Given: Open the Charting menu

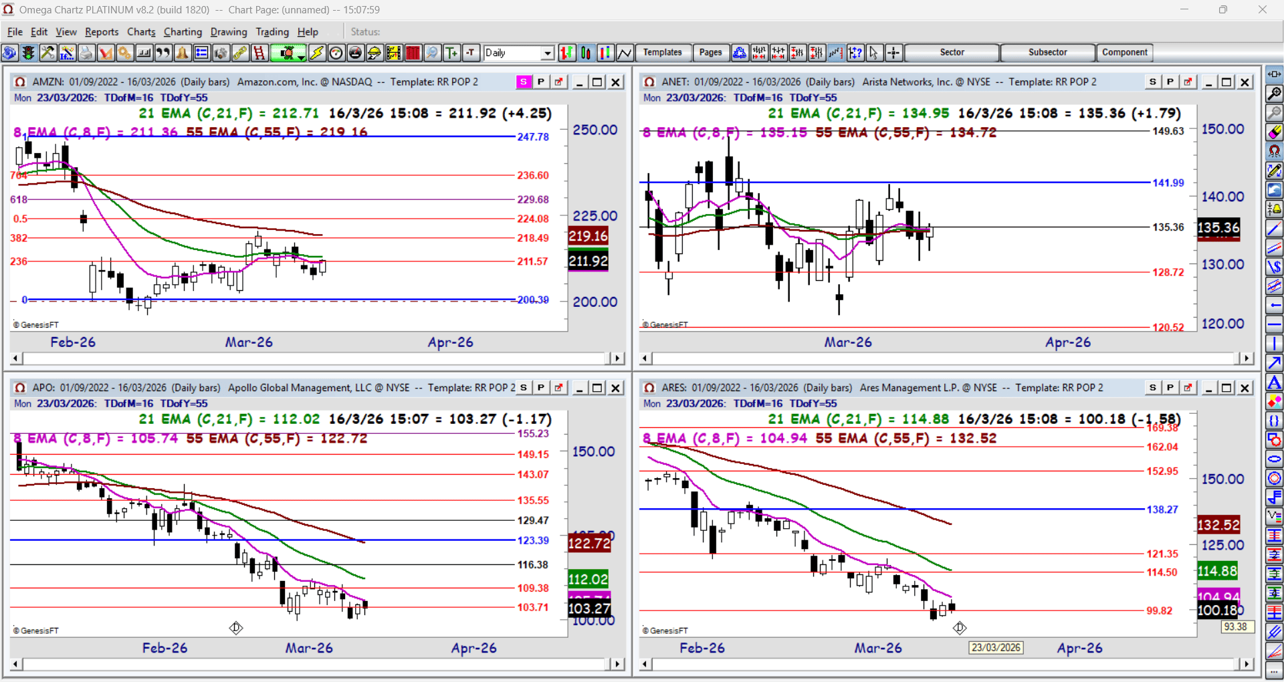Looking at the screenshot, I should (x=183, y=31).
